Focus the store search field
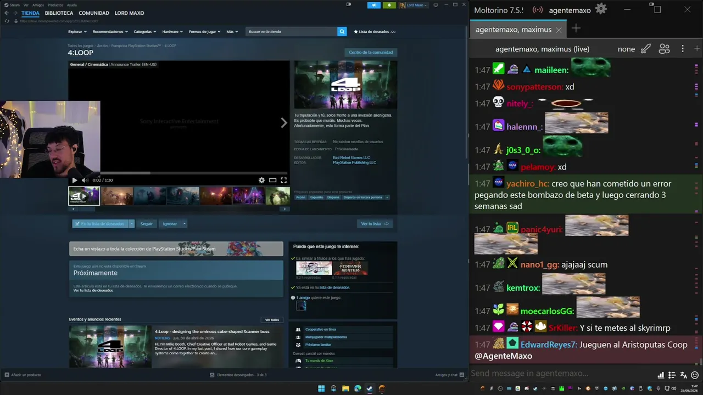The image size is (703, 395). 292,32
